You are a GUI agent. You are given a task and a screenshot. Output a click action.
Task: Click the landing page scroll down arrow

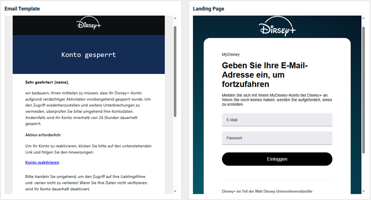pyautogui.click(x=363, y=191)
